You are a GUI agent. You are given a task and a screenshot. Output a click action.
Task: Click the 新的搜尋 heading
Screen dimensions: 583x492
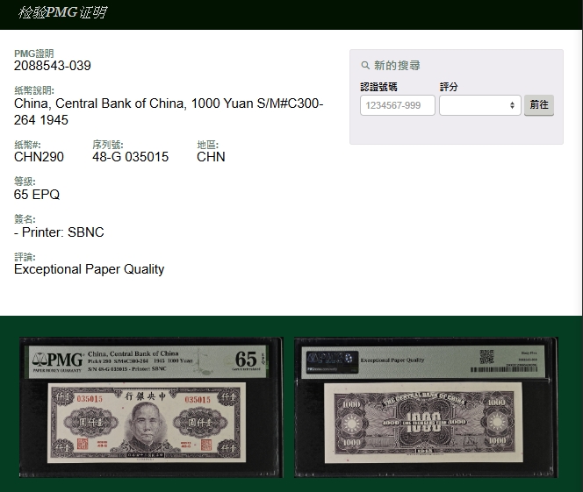click(x=397, y=66)
